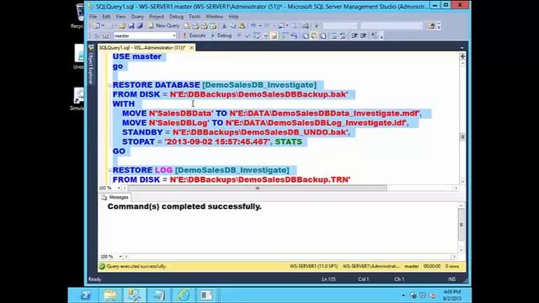Viewport: 539px width, 303px height.
Task: Open the active documents list dropdown arrow
Action: pos(462,48)
